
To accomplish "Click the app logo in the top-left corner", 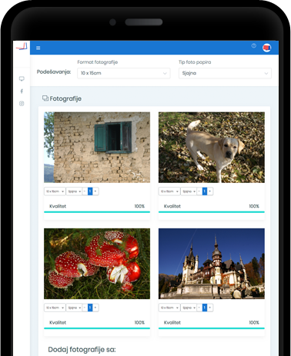I will tap(22, 46).
